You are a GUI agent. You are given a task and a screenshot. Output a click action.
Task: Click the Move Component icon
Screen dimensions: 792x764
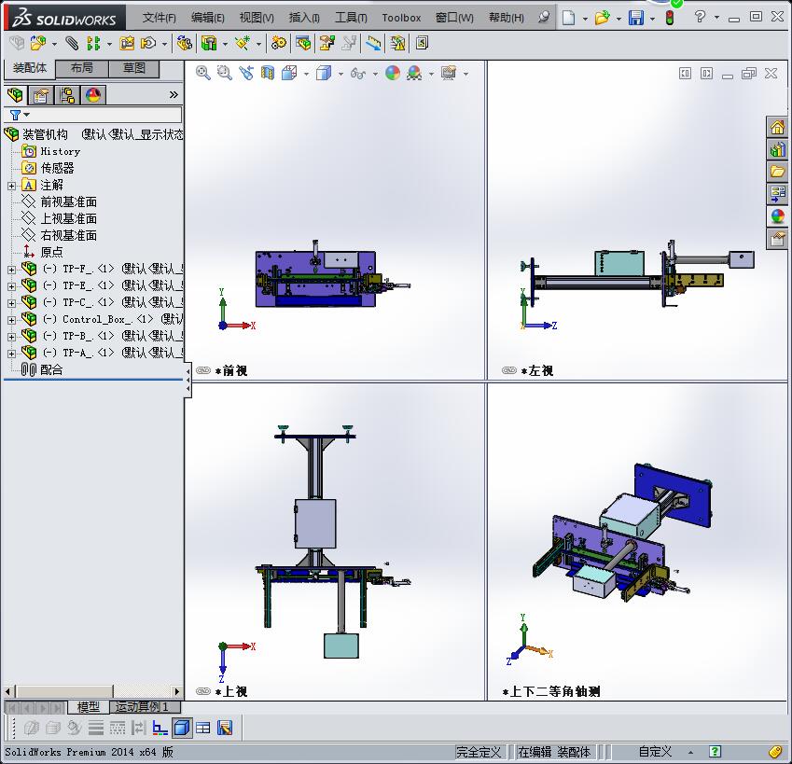[x=148, y=44]
